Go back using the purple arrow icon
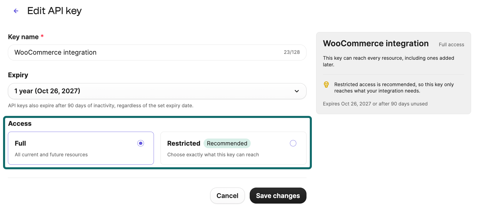This screenshot has width=480, height=213. click(x=16, y=11)
